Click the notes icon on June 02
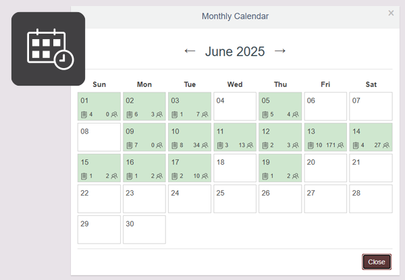 130,115
